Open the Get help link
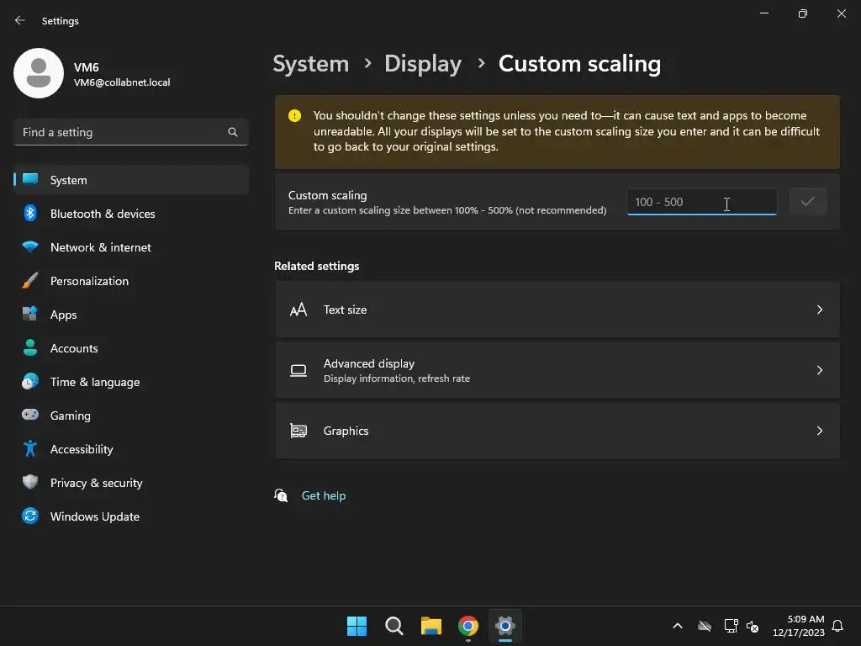This screenshot has width=861, height=646. [x=324, y=495]
